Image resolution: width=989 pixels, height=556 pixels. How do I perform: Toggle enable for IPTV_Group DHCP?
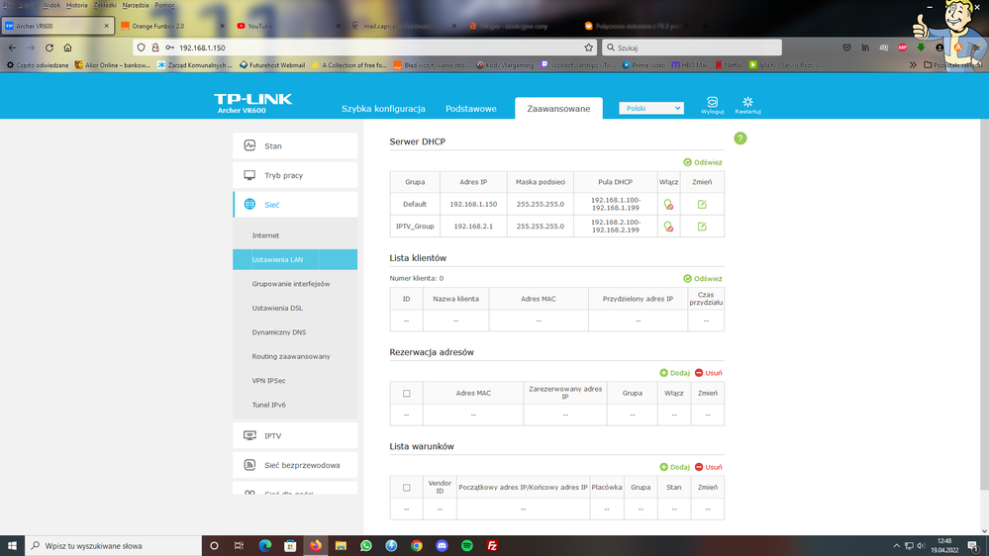pos(668,227)
